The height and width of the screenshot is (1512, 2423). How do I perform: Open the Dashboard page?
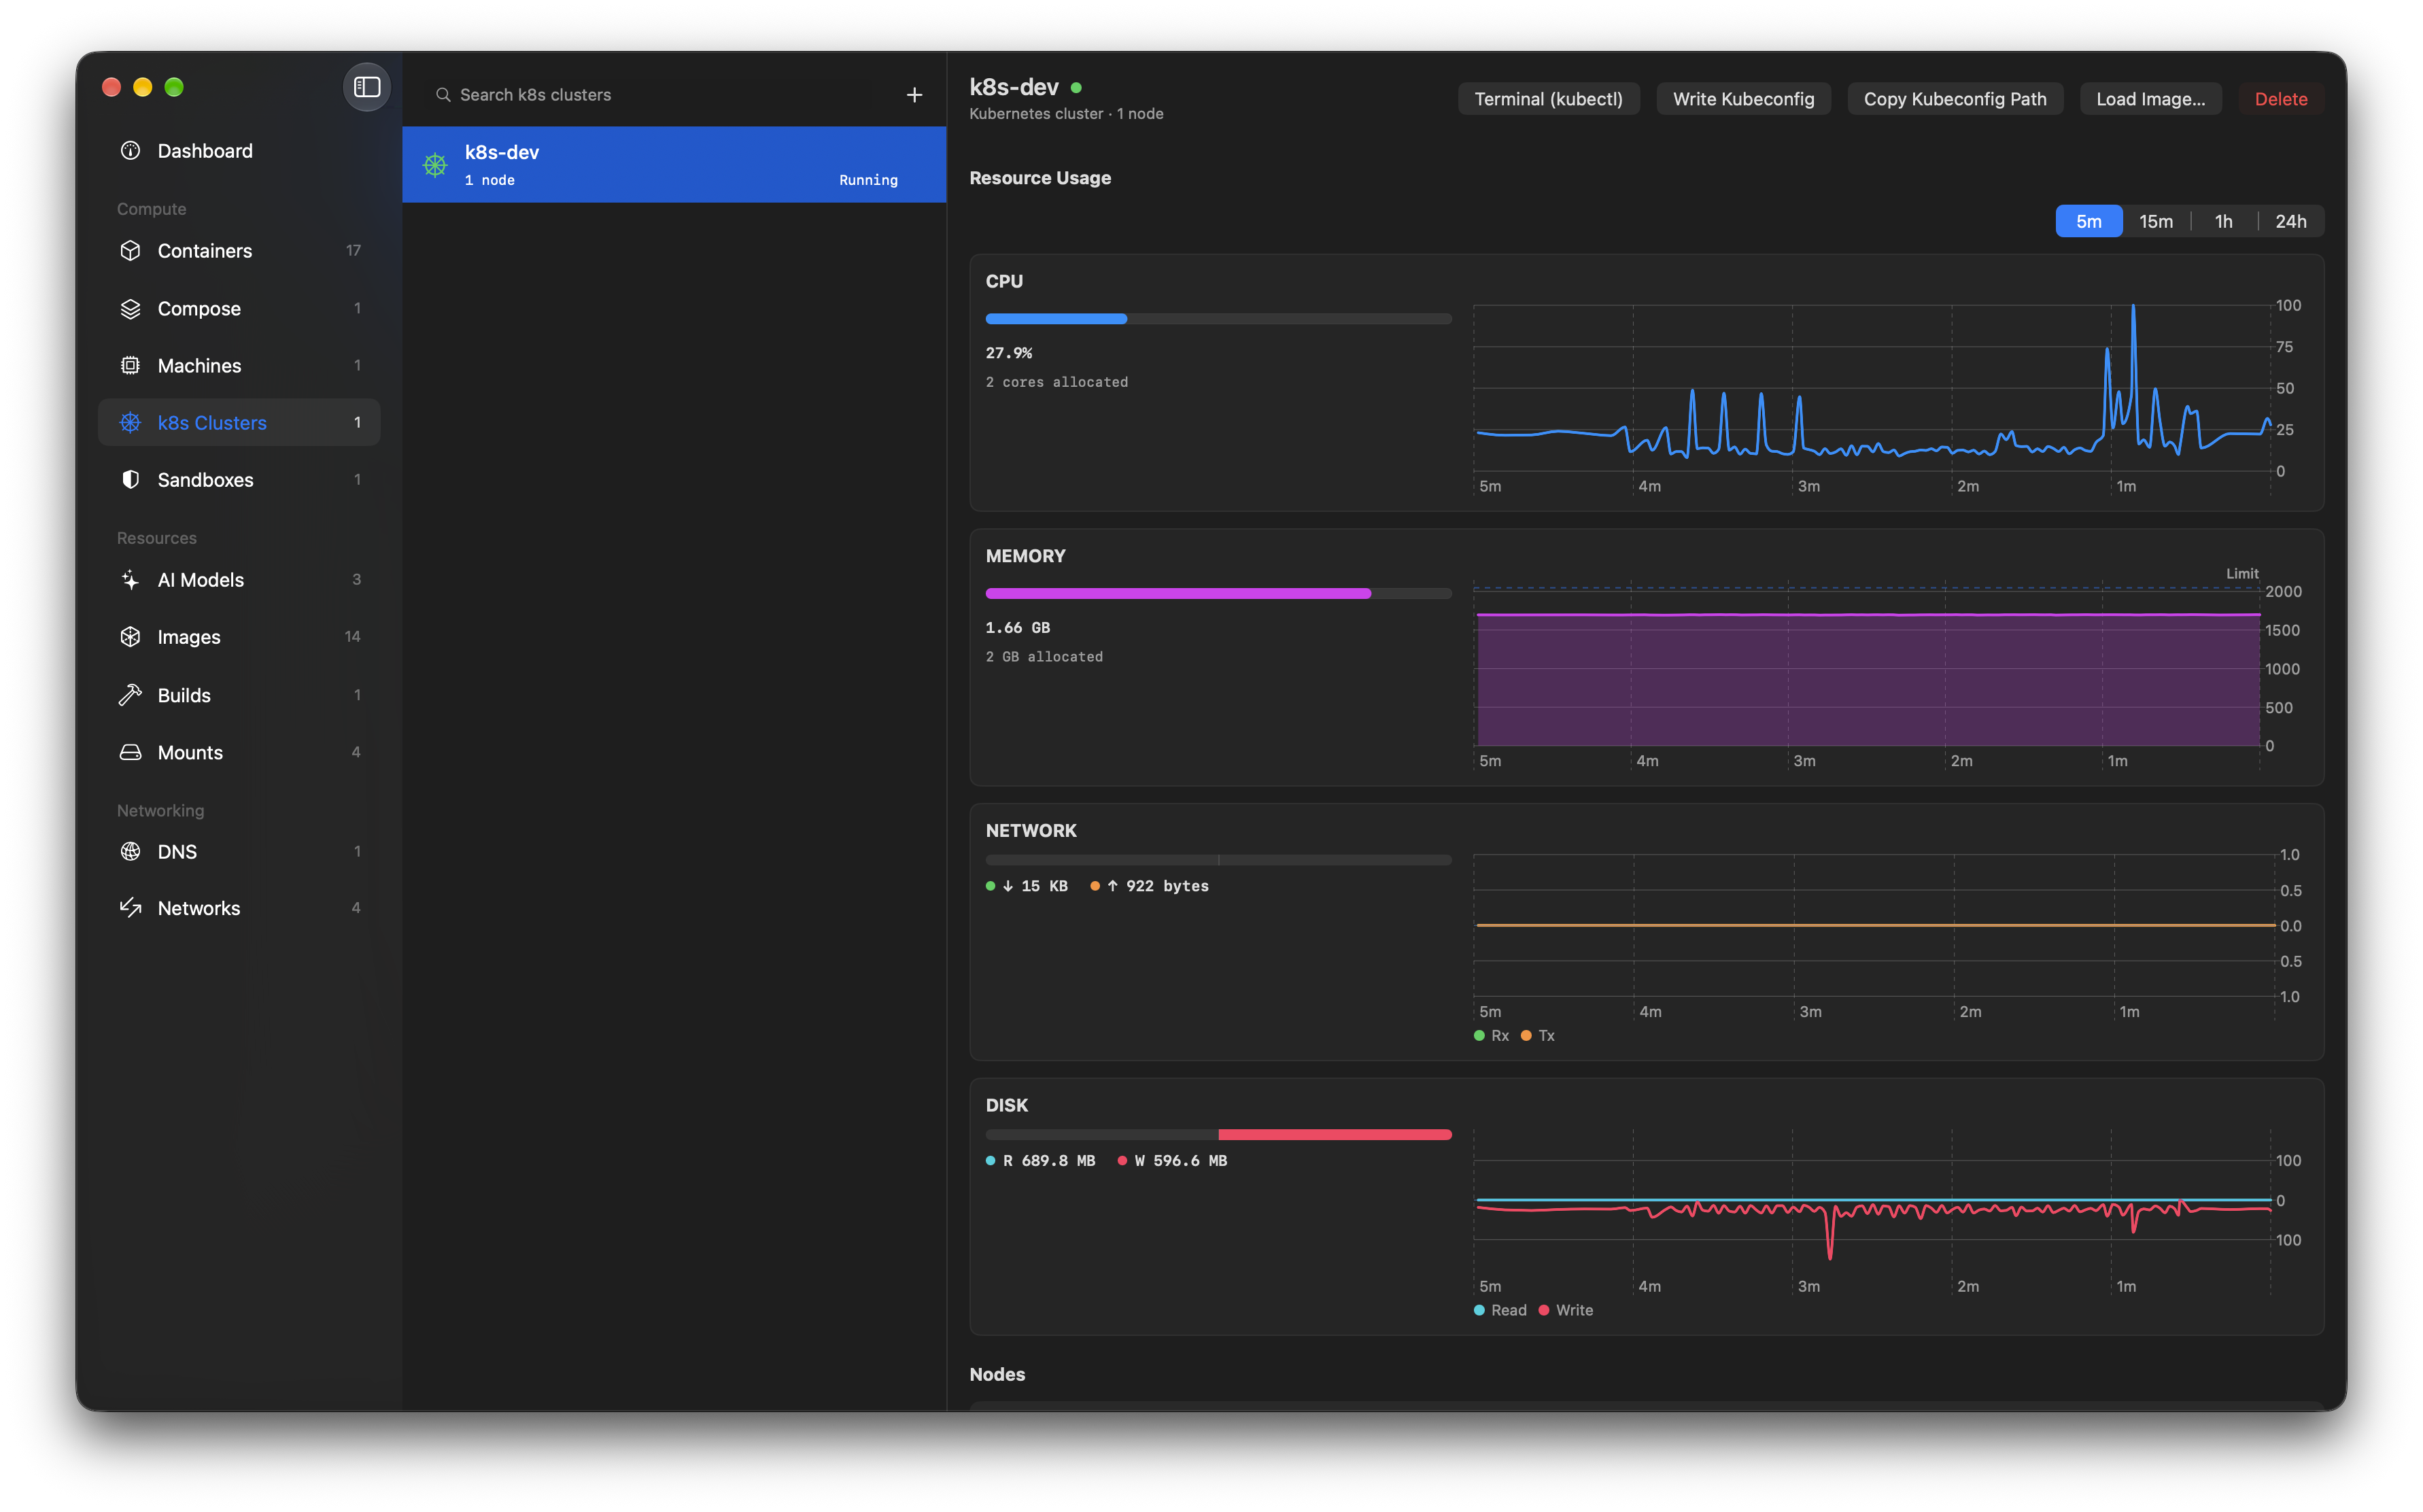239,151
